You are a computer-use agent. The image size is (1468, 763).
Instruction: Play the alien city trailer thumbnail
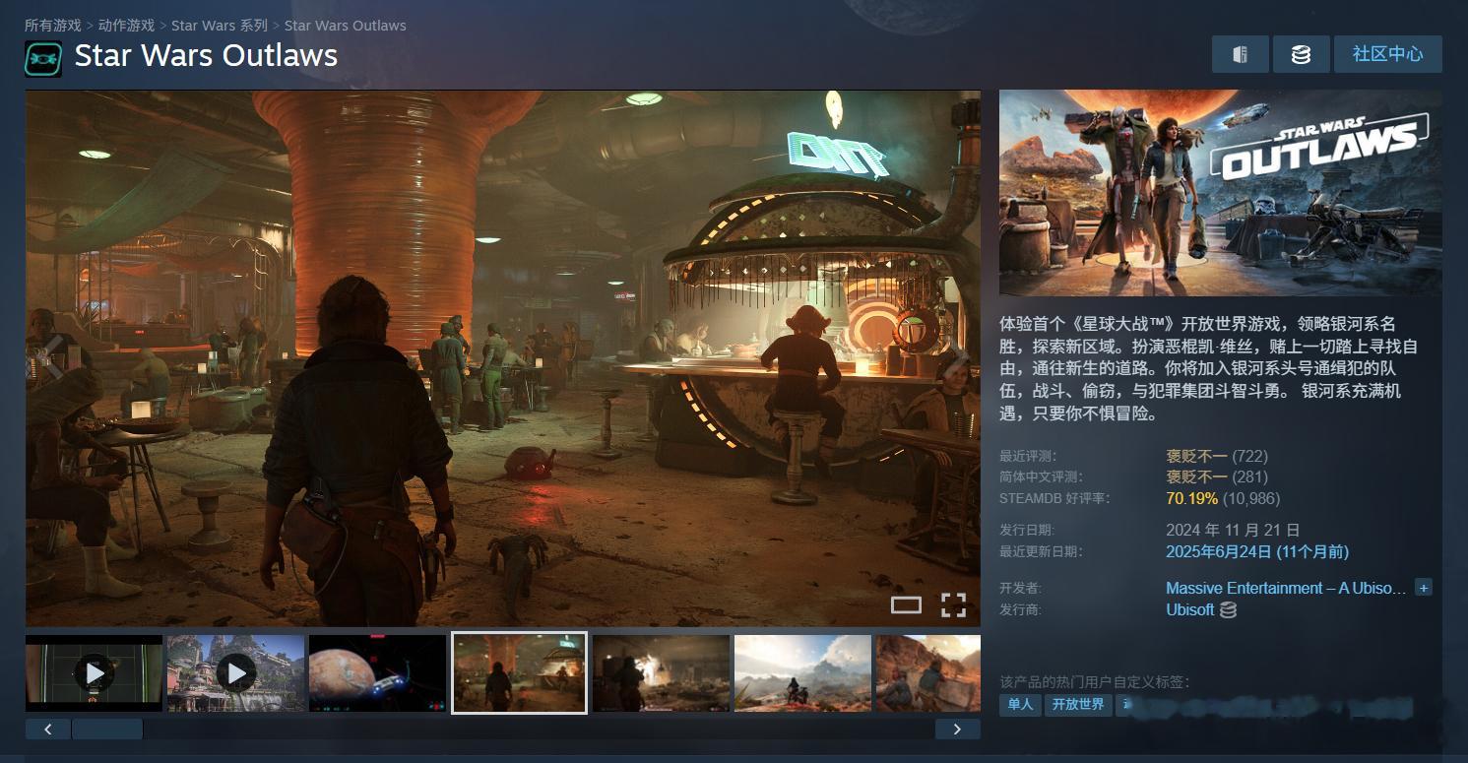236,672
